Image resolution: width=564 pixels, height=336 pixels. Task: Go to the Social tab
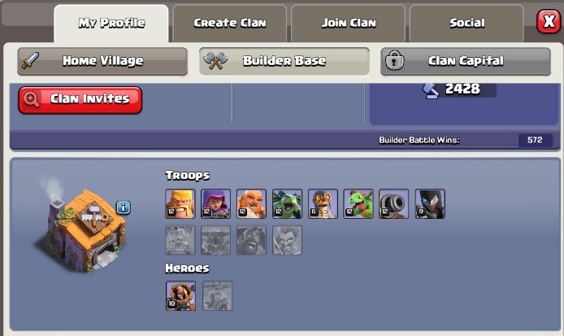[466, 23]
